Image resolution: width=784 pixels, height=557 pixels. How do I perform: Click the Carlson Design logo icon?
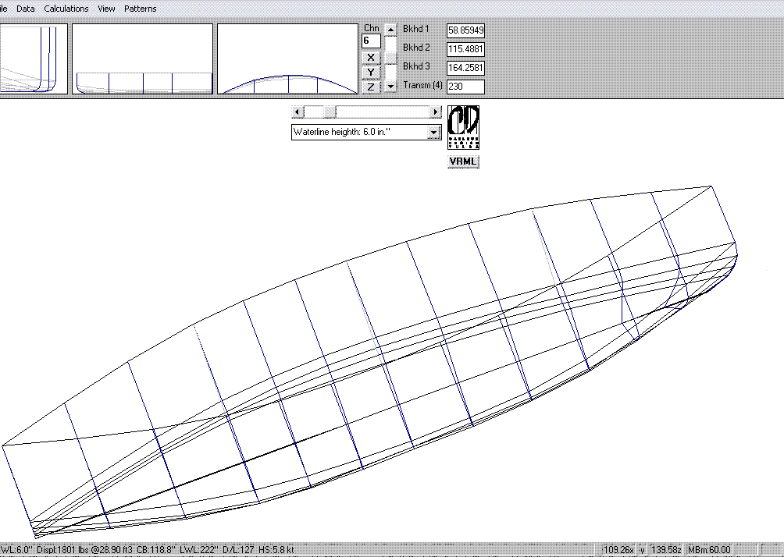click(x=463, y=127)
